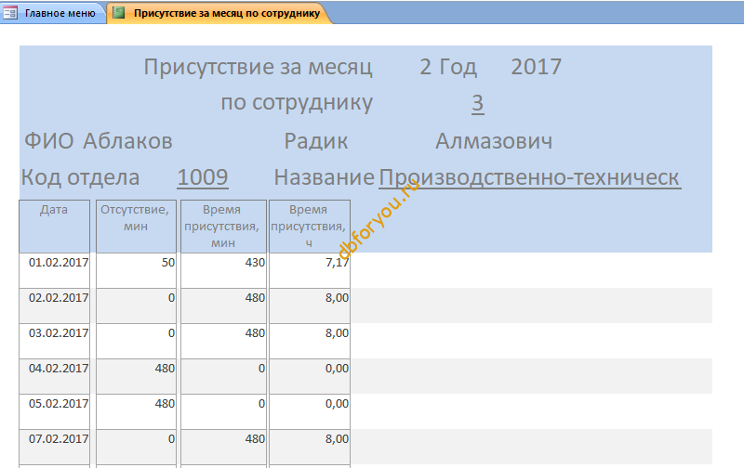744x468 pixels.
Task: Click absence value 0 for 02.02.2017
Action: 136,305
